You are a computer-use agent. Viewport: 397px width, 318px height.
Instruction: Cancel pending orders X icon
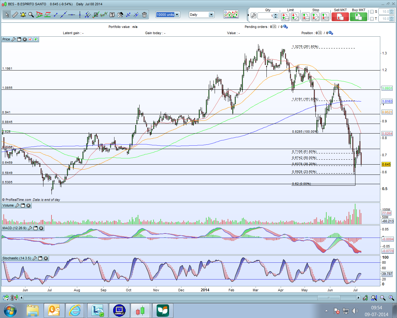tap(274, 27)
